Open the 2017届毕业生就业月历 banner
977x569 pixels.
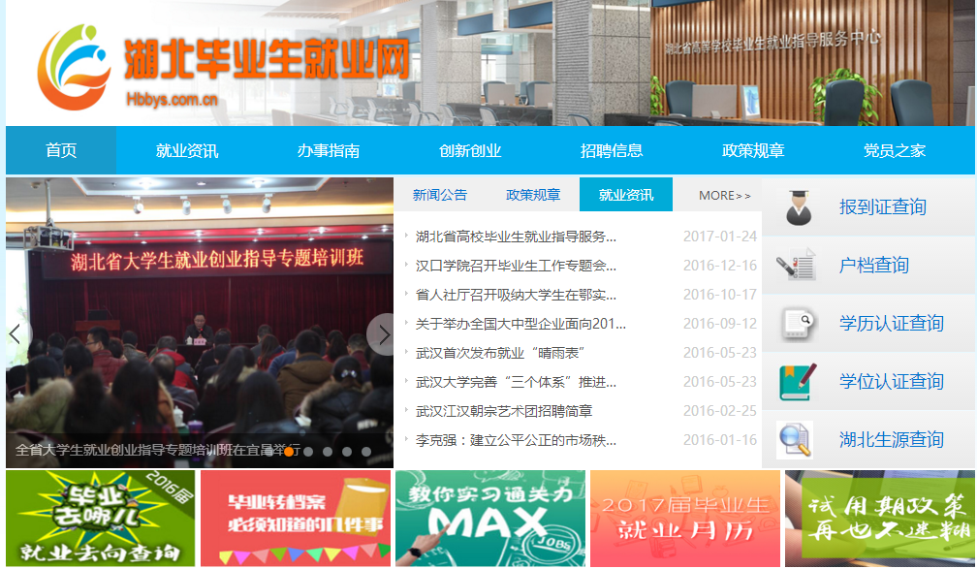coord(684,519)
